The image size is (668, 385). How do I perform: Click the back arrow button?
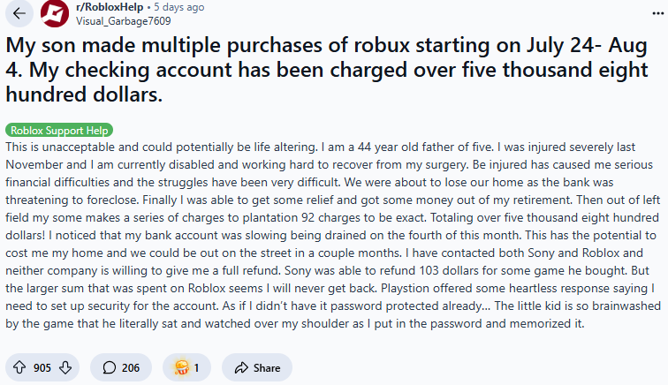point(19,13)
